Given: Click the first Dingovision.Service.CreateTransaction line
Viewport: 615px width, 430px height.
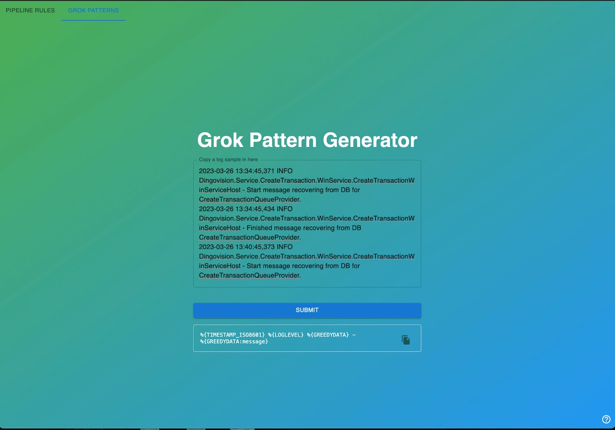Looking at the screenshot, I should pos(306,180).
